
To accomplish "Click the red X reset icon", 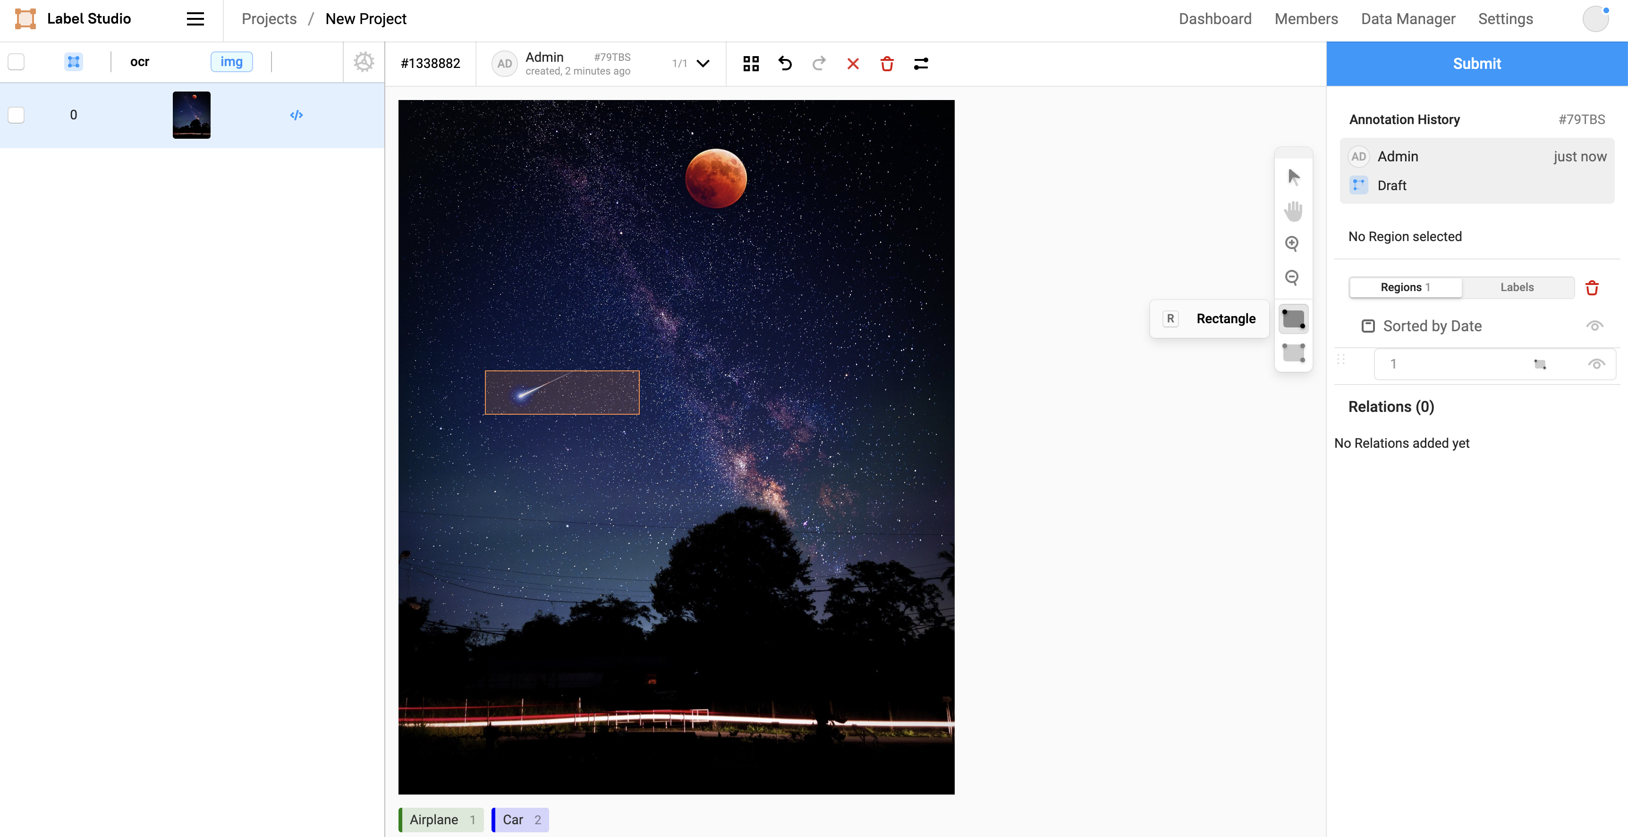I will (x=853, y=64).
